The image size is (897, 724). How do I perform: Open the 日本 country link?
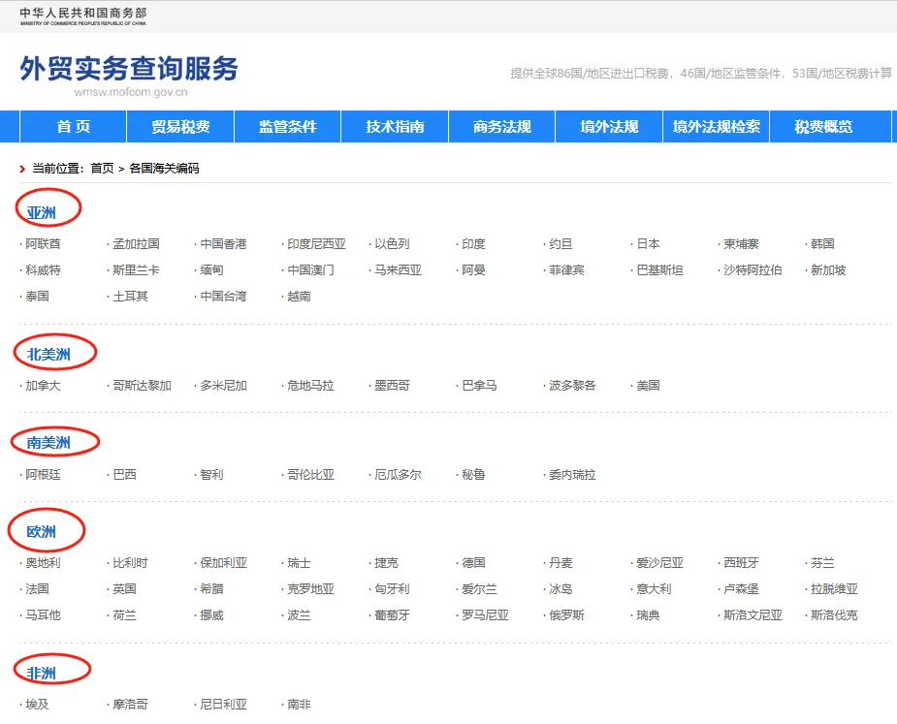648,243
